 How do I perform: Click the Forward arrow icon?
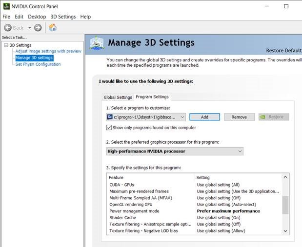point(38,28)
